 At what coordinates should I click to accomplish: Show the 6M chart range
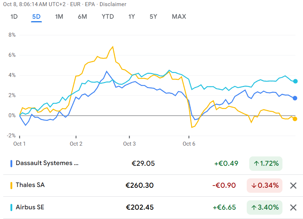pyautogui.click(x=82, y=17)
